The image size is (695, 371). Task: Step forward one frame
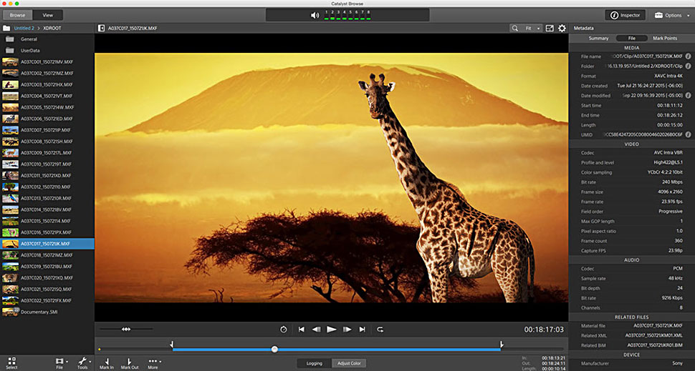pos(347,330)
